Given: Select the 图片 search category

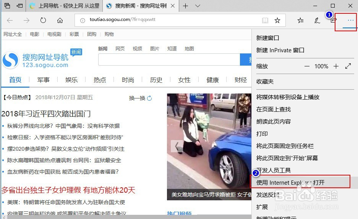Looking at the screenshot, I should (155, 48).
